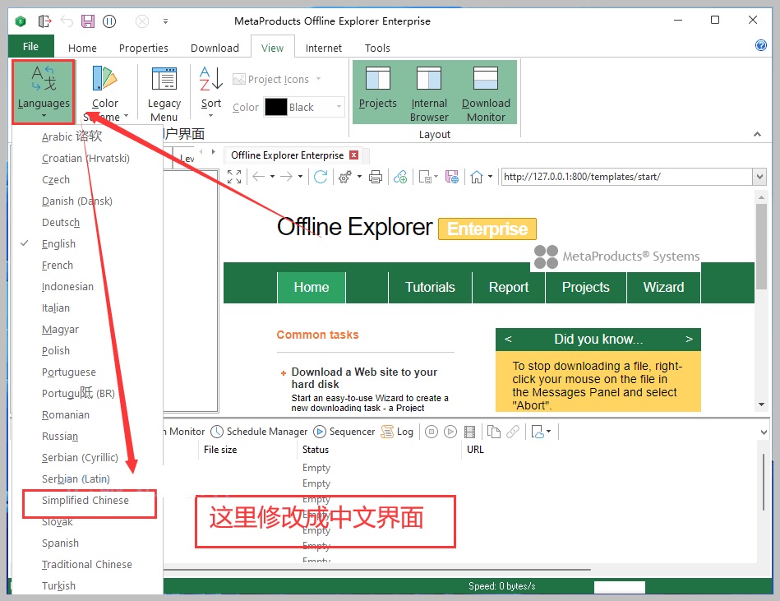Open Tutorials on the start page
Image resolution: width=780 pixels, height=601 pixels.
point(430,288)
